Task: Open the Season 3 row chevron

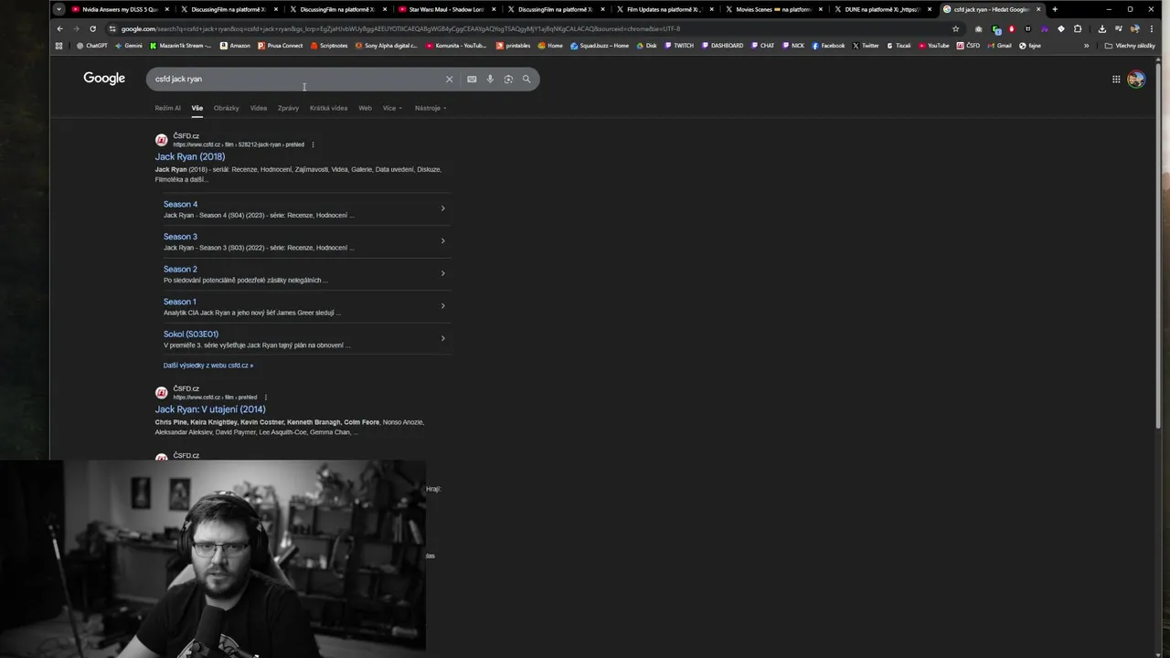Action: click(x=442, y=241)
